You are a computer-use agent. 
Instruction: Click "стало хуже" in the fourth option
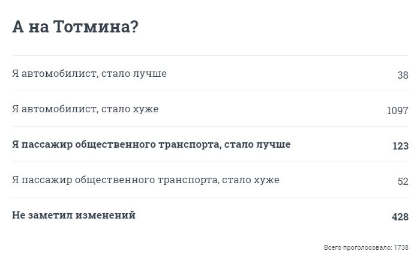[251, 180]
